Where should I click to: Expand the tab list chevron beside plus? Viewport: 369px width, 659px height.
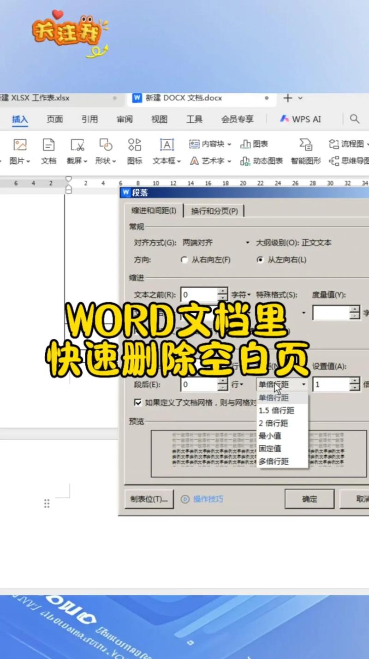click(300, 98)
